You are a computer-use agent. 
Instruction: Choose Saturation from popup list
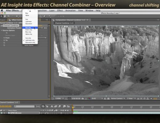[30, 24]
